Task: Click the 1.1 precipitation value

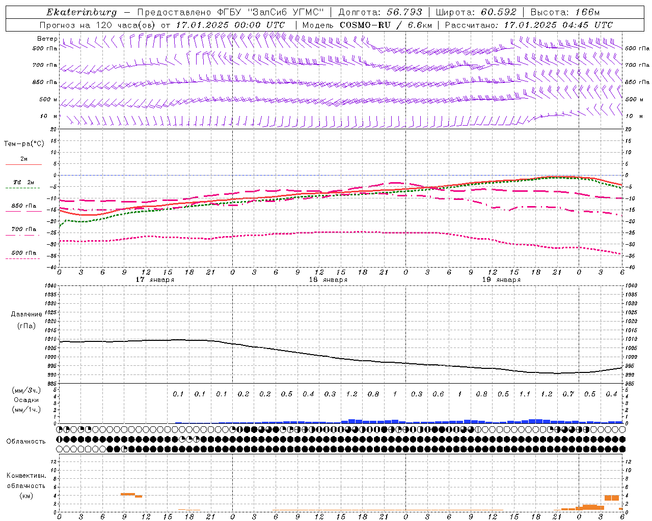Action: click(x=525, y=394)
